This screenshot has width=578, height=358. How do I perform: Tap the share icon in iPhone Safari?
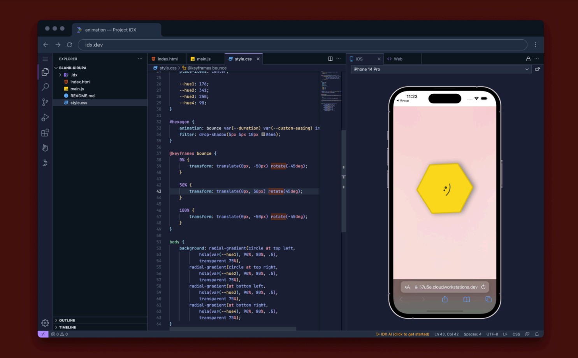(x=445, y=299)
